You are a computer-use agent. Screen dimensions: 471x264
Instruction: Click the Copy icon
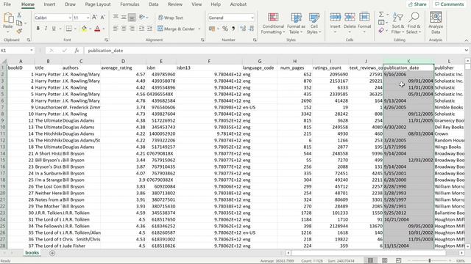[x=19, y=23]
